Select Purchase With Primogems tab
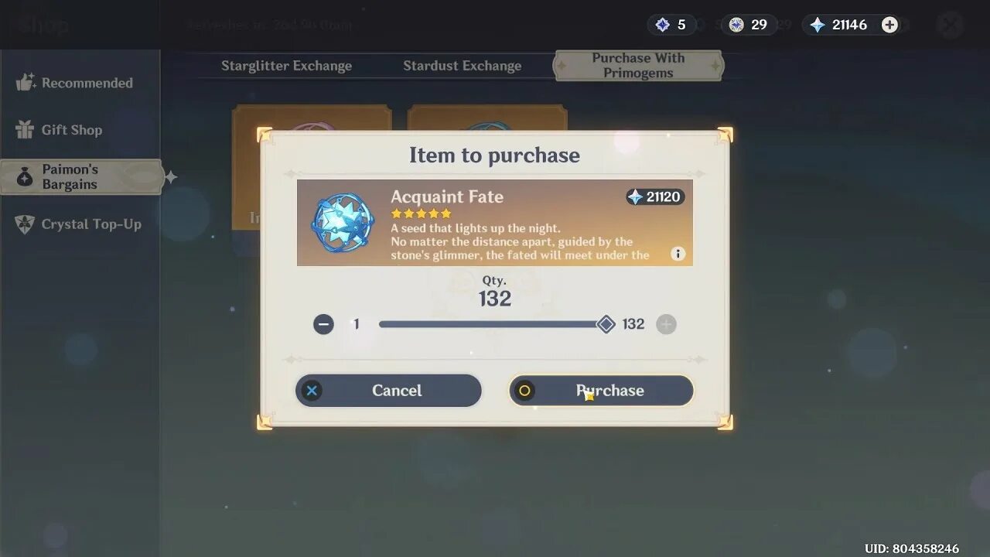 click(638, 66)
